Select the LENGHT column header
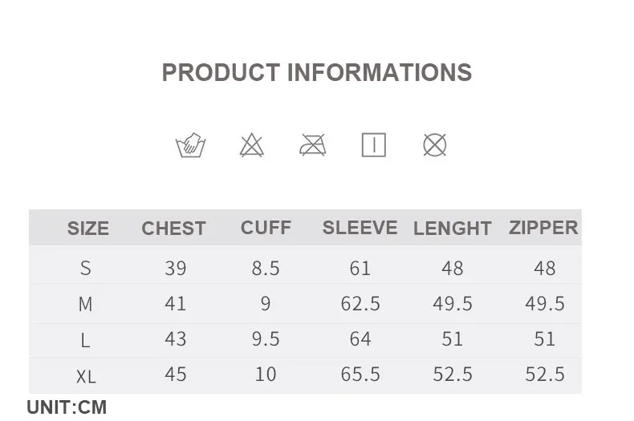The width and height of the screenshot is (634, 421). pyautogui.click(x=452, y=229)
